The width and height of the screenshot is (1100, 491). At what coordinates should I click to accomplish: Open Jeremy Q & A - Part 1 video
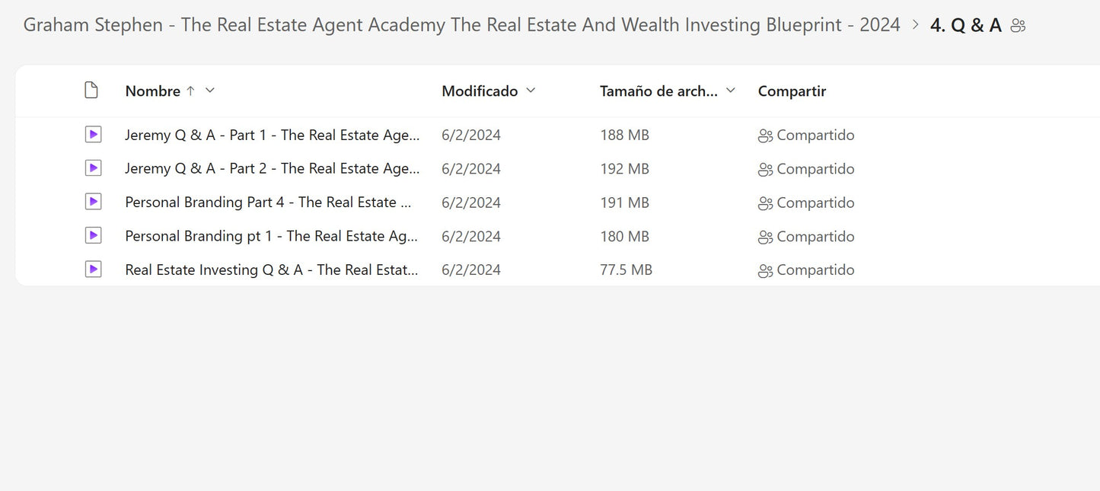tap(272, 136)
